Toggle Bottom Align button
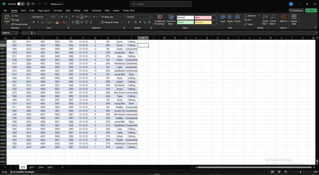The width and height of the screenshot is (319, 175). 82,17
